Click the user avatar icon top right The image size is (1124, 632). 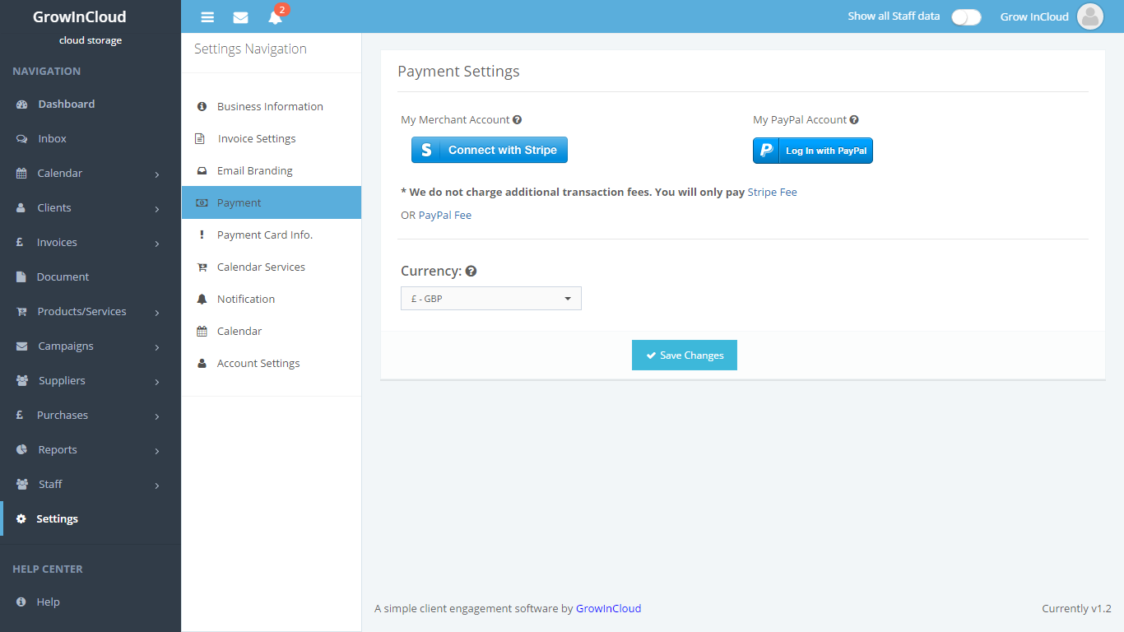point(1089,16)
